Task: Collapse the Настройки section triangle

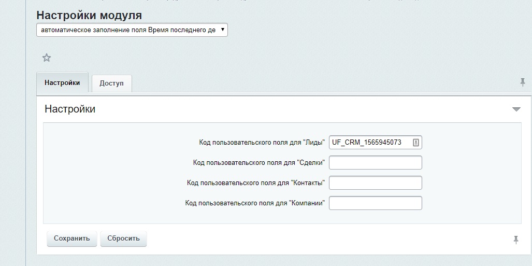Action: (516, 109)
